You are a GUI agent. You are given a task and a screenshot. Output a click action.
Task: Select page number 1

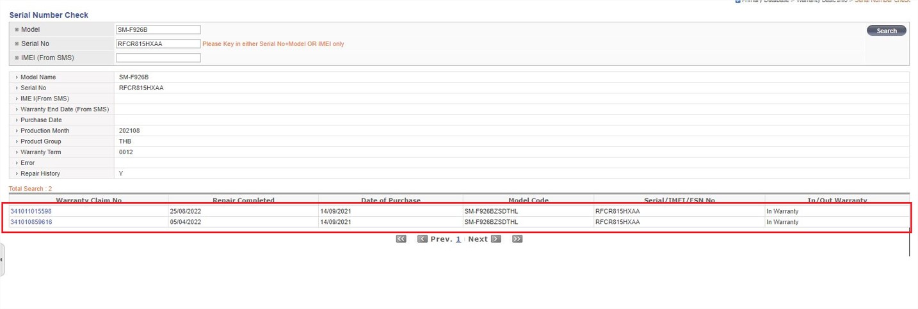(458, 239)
